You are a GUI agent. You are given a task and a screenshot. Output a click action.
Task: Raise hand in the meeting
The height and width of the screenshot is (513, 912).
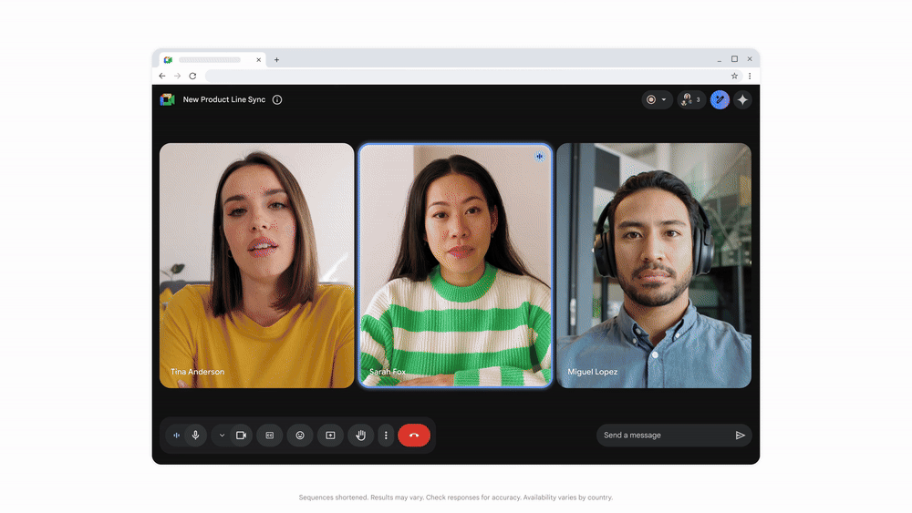360,436
